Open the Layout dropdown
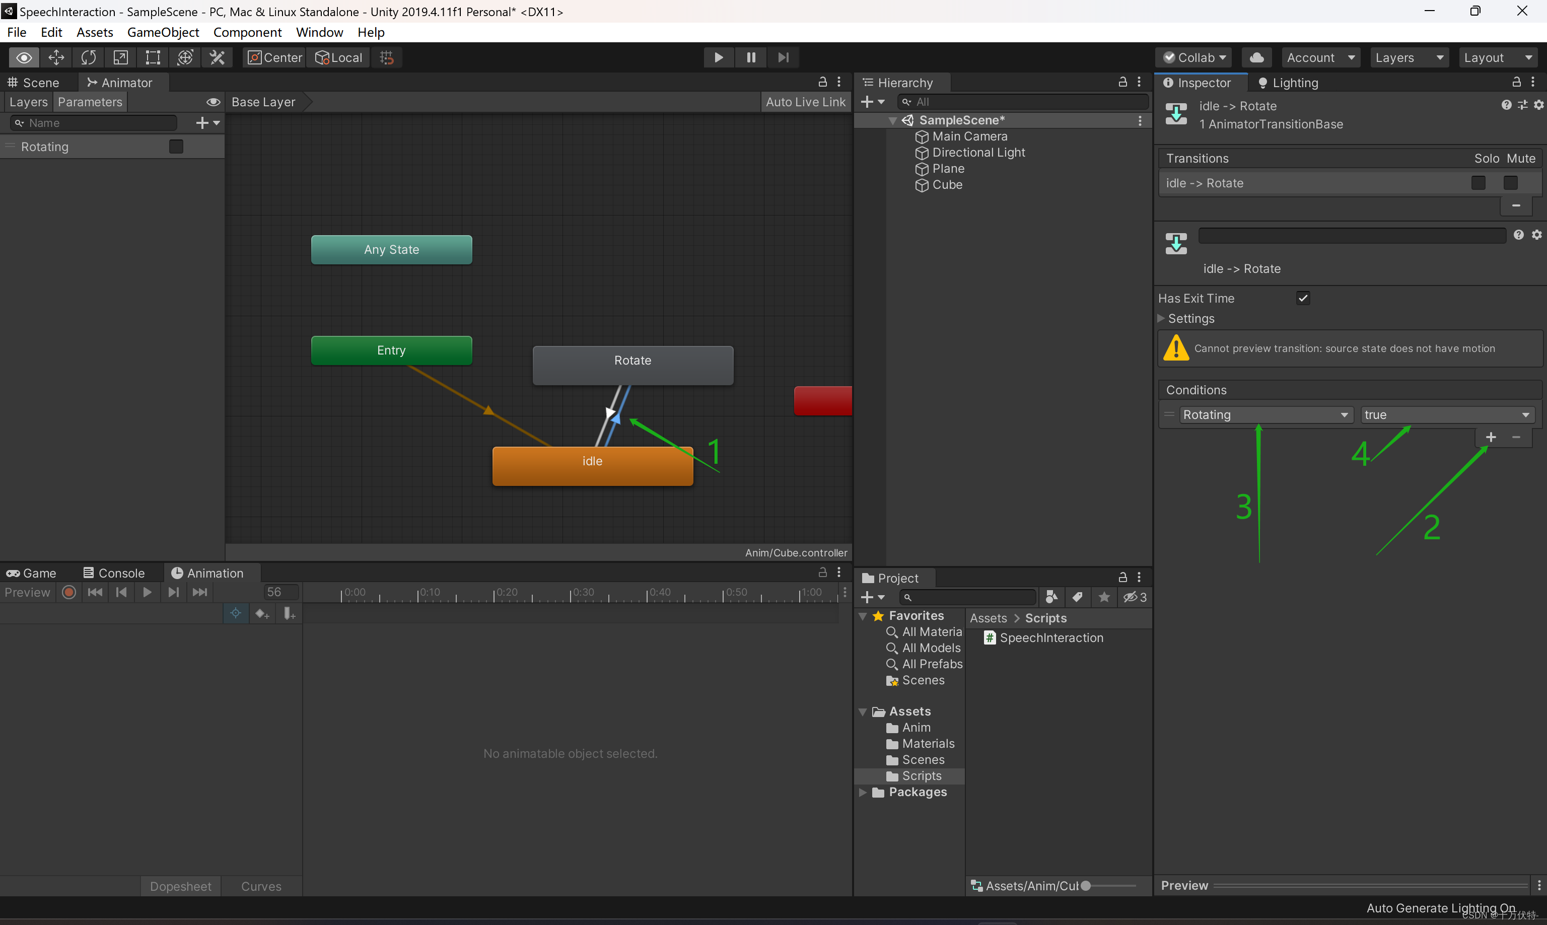Viewport: 1547px width, 925px height. click(1497, 57)
